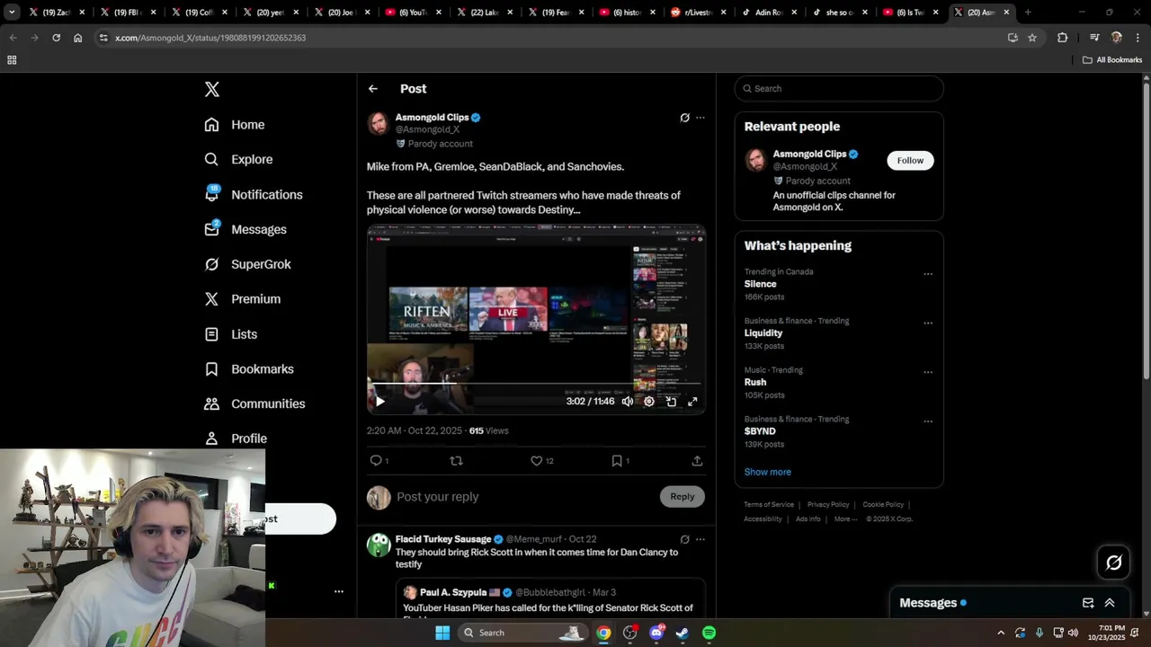Click browser home button
This screenshot has width=1151, height=647.
coord(78,38)
